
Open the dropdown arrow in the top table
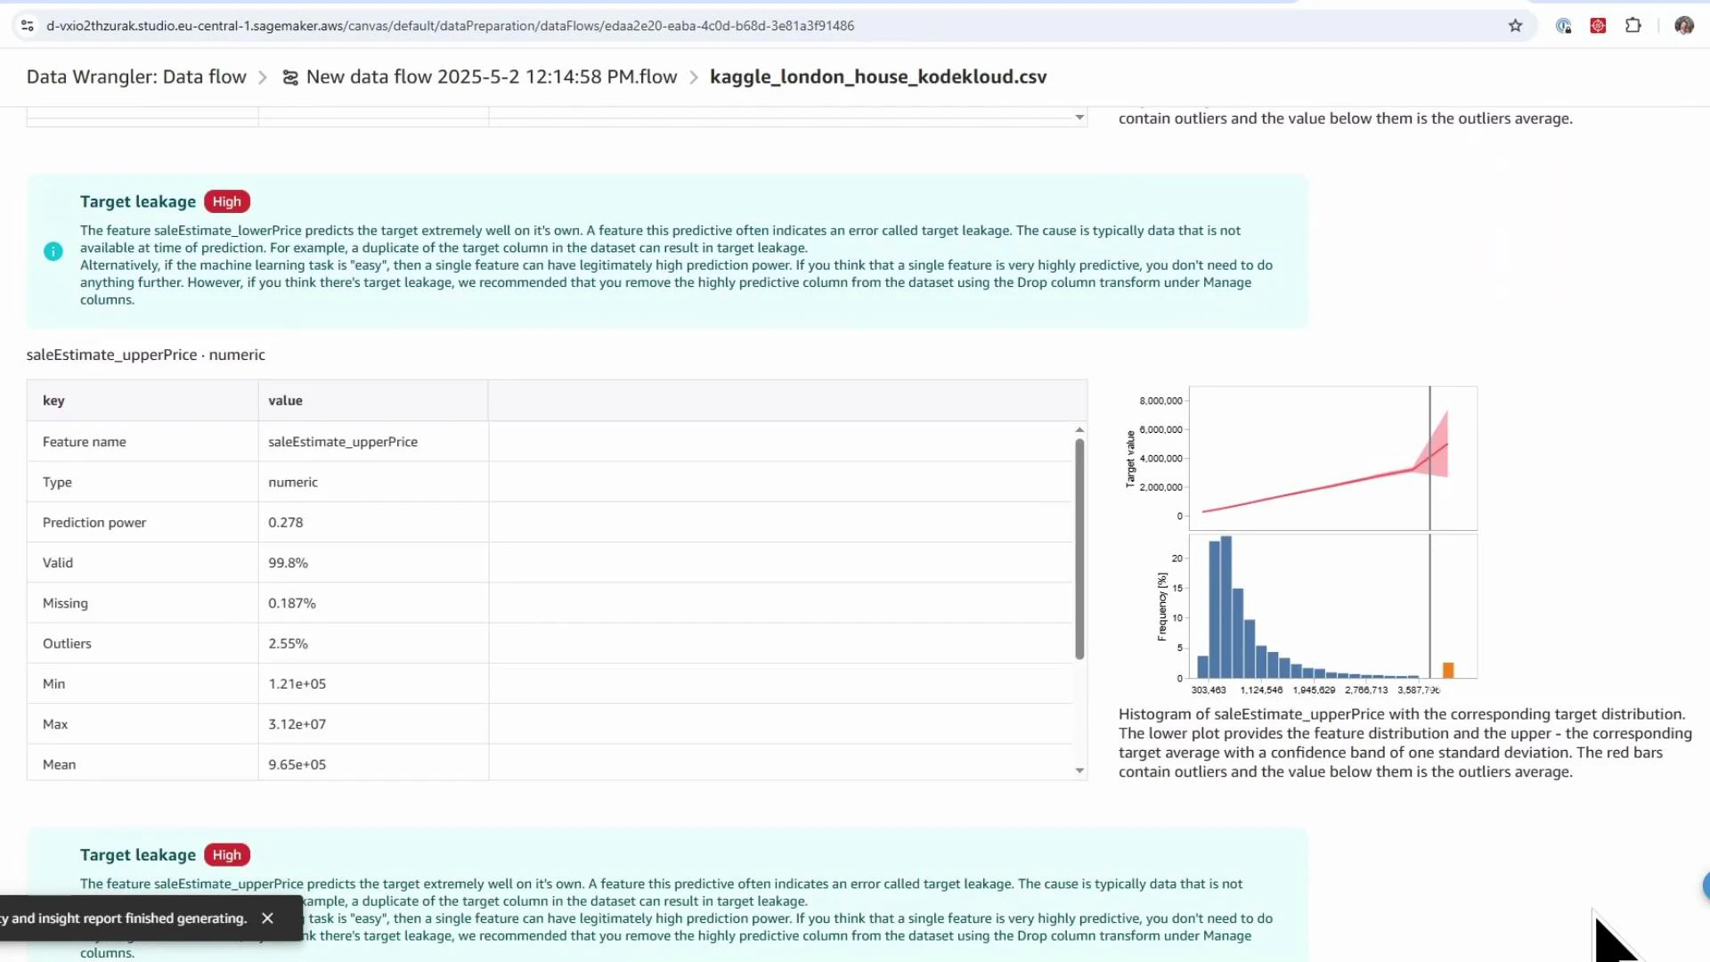[1079, 117]
